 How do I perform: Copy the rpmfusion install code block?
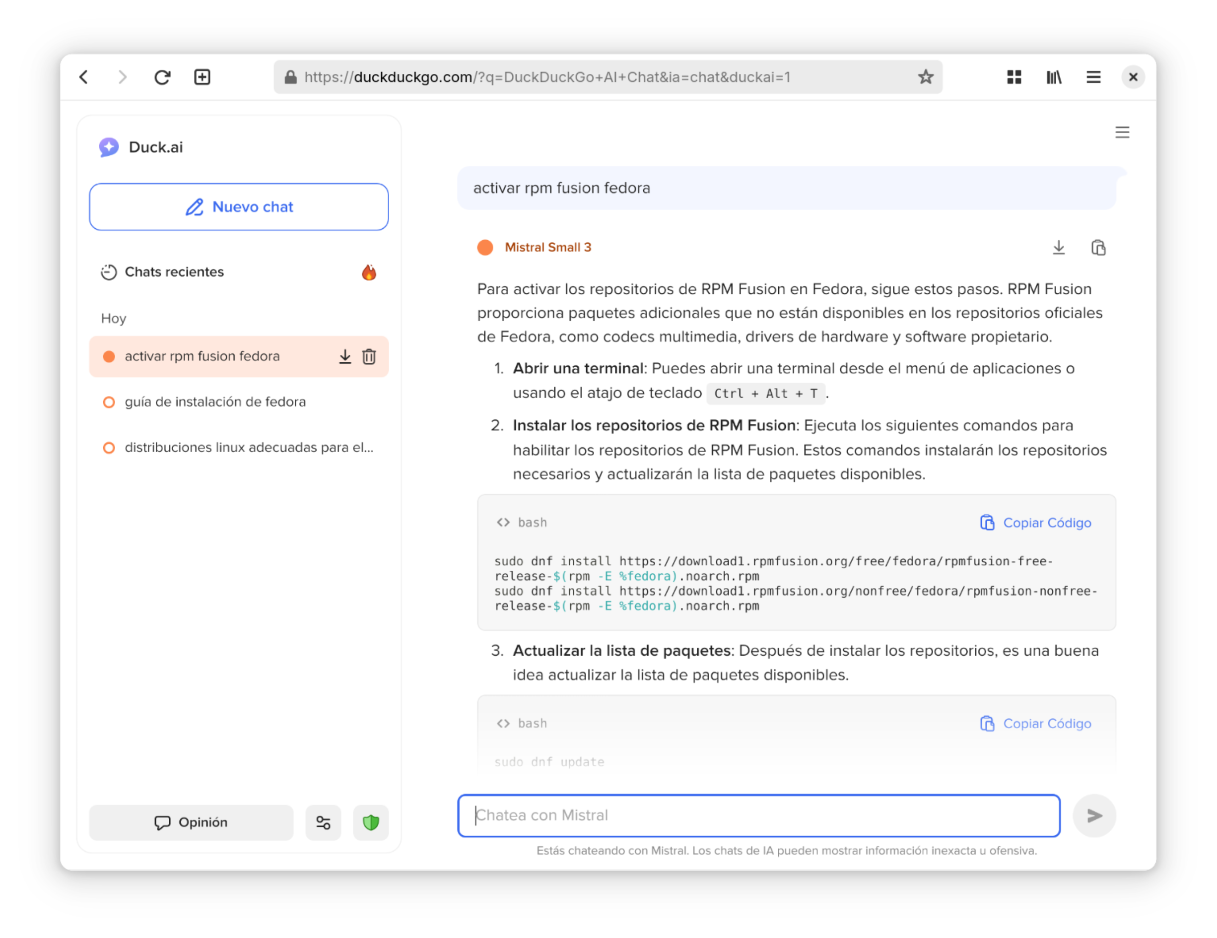point(1035,523)
